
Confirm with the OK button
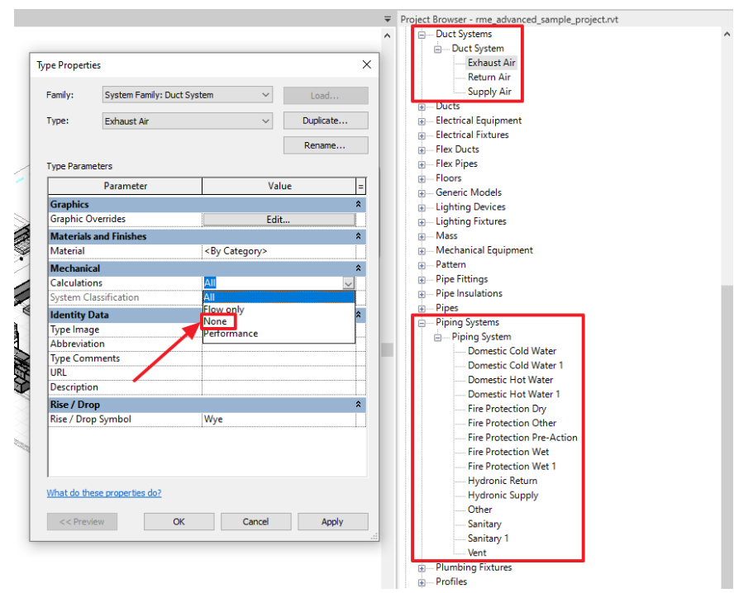tap(179, 521)
